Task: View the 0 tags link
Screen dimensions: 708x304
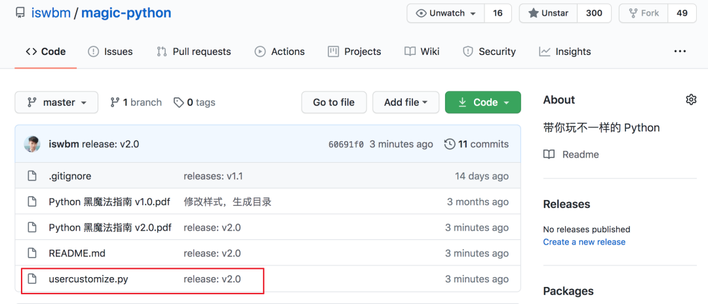Action: coord(195,102)
